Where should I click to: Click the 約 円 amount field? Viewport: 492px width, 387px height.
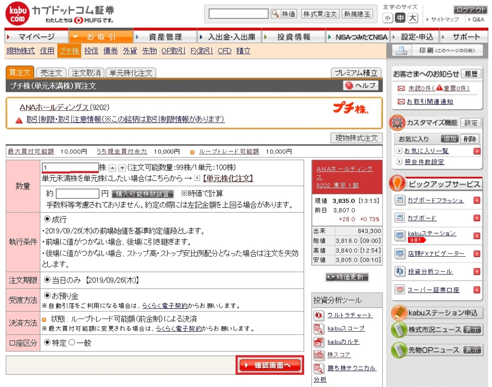coord(77,193)
